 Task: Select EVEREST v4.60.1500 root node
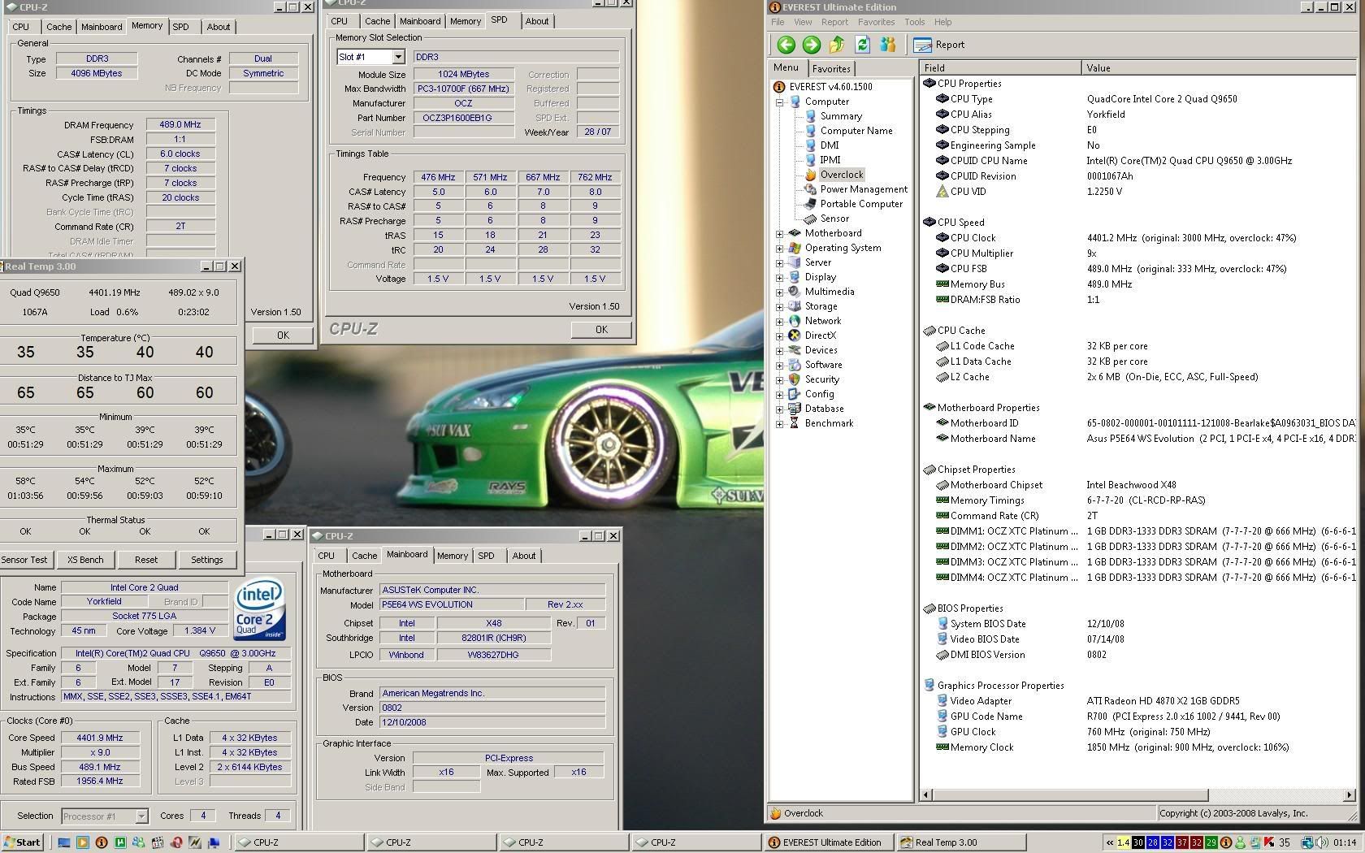[830, 87]
